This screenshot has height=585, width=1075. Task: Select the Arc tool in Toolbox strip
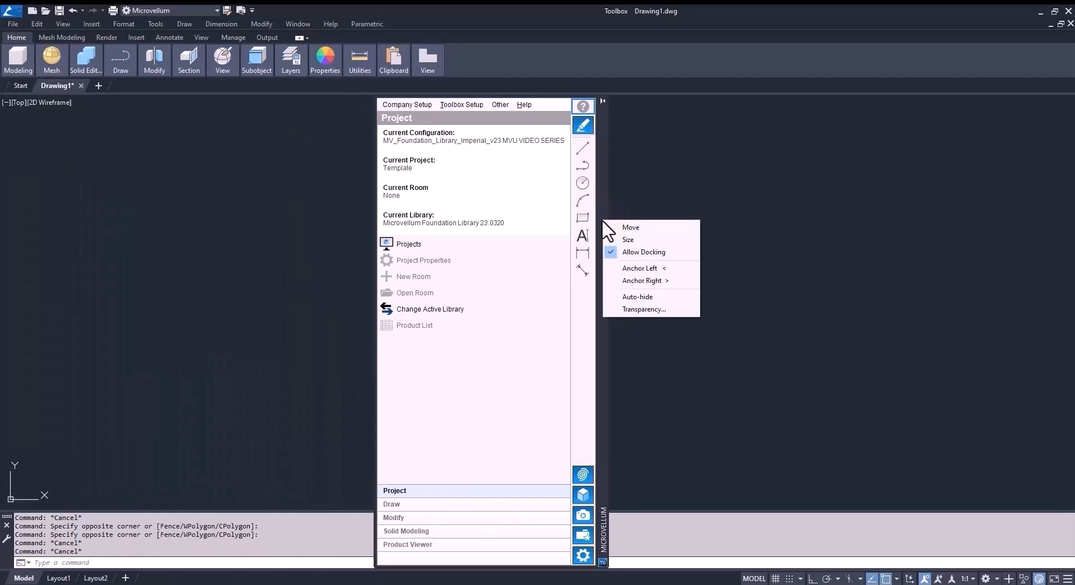tap(583, 200)
